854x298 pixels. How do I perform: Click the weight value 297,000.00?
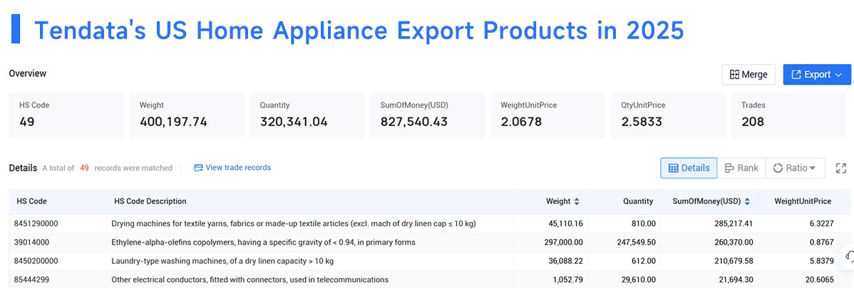point(562,242)
